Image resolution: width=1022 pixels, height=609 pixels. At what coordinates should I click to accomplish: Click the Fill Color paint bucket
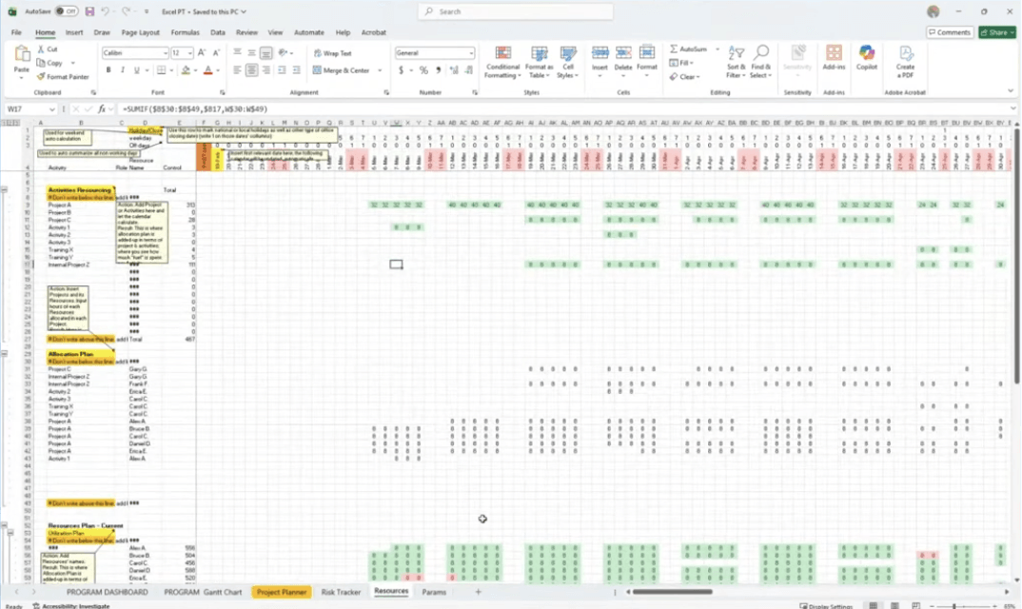186,70
